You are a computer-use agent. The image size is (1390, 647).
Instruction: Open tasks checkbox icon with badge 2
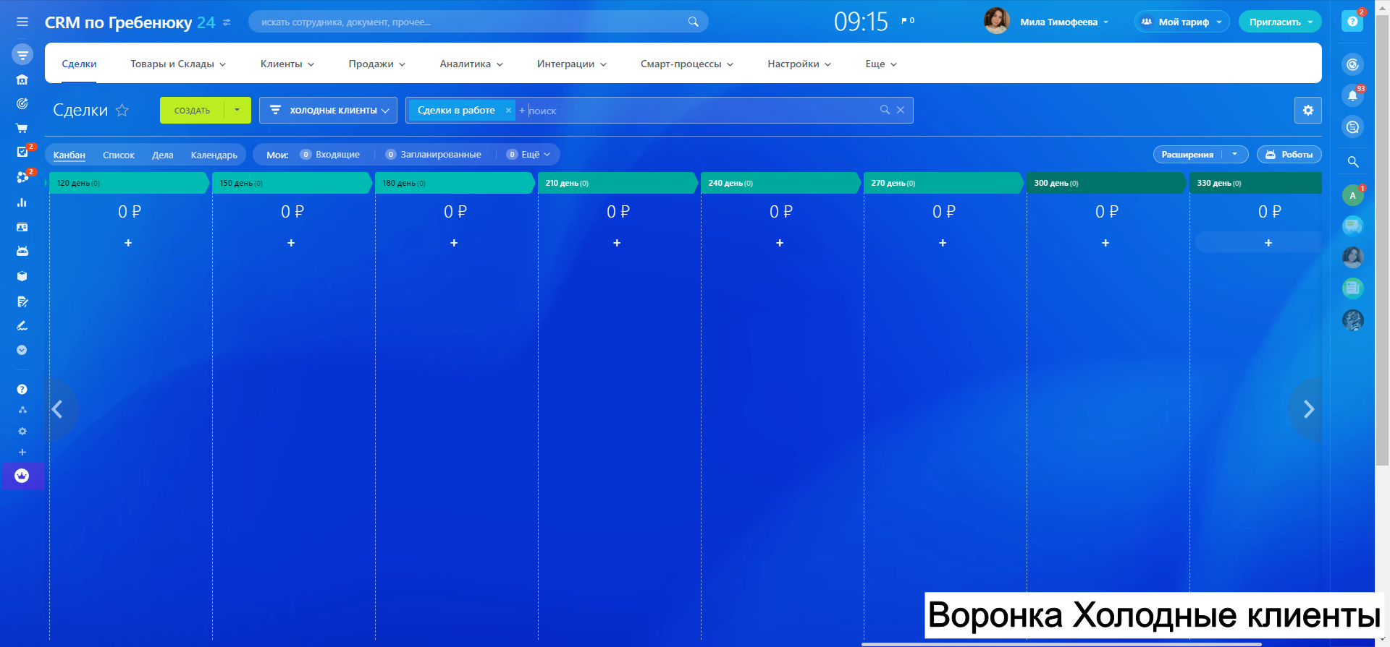point(22,152)
